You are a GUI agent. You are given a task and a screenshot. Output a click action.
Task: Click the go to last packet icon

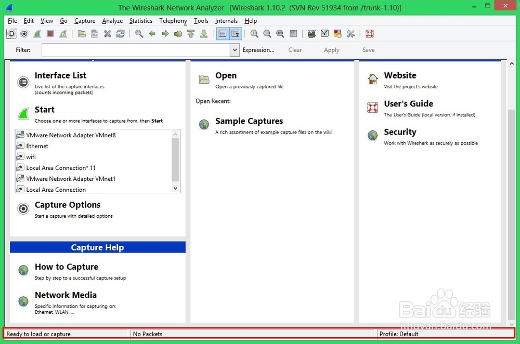pyautogui.click(x=204, y=33)
